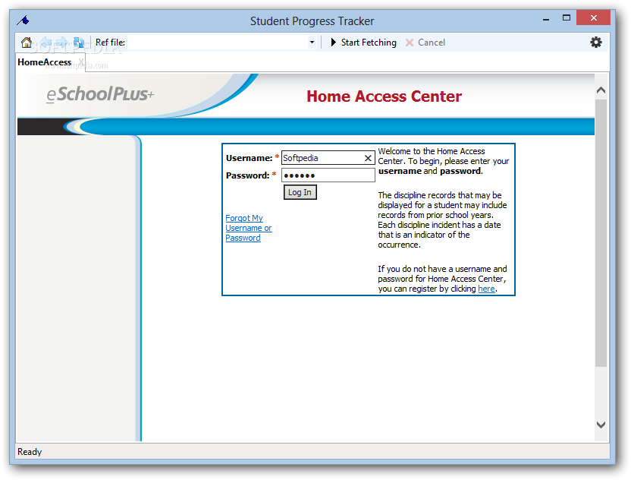This screenshot has height=480, width=631.
Task: Click the Log In button
Action: [300, 192]
